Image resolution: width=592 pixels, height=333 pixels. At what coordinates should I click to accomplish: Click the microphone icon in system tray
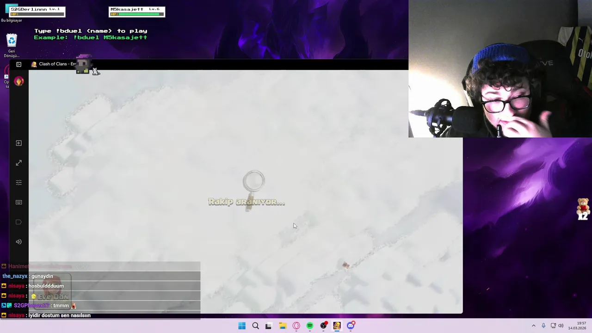(x=543, y=326)
